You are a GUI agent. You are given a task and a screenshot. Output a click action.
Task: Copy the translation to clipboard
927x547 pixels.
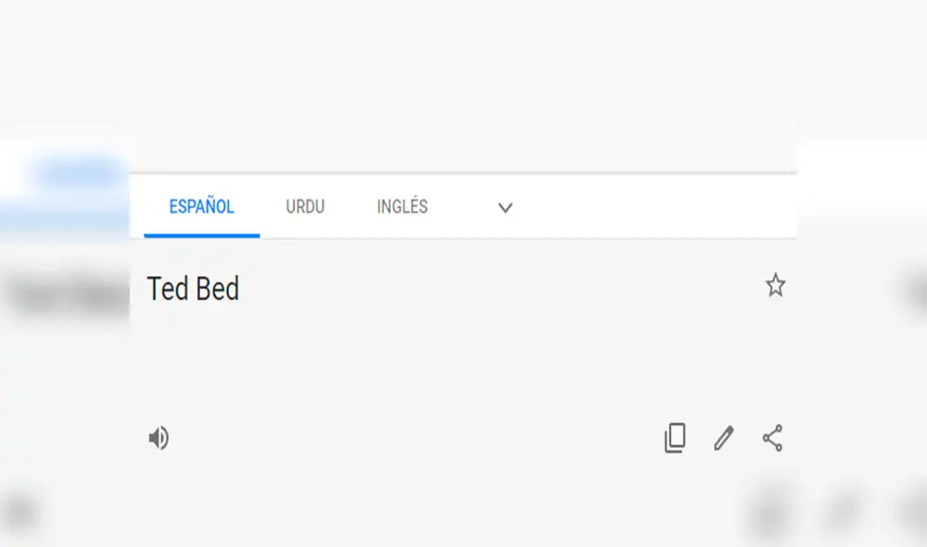[x=675, y=438]
